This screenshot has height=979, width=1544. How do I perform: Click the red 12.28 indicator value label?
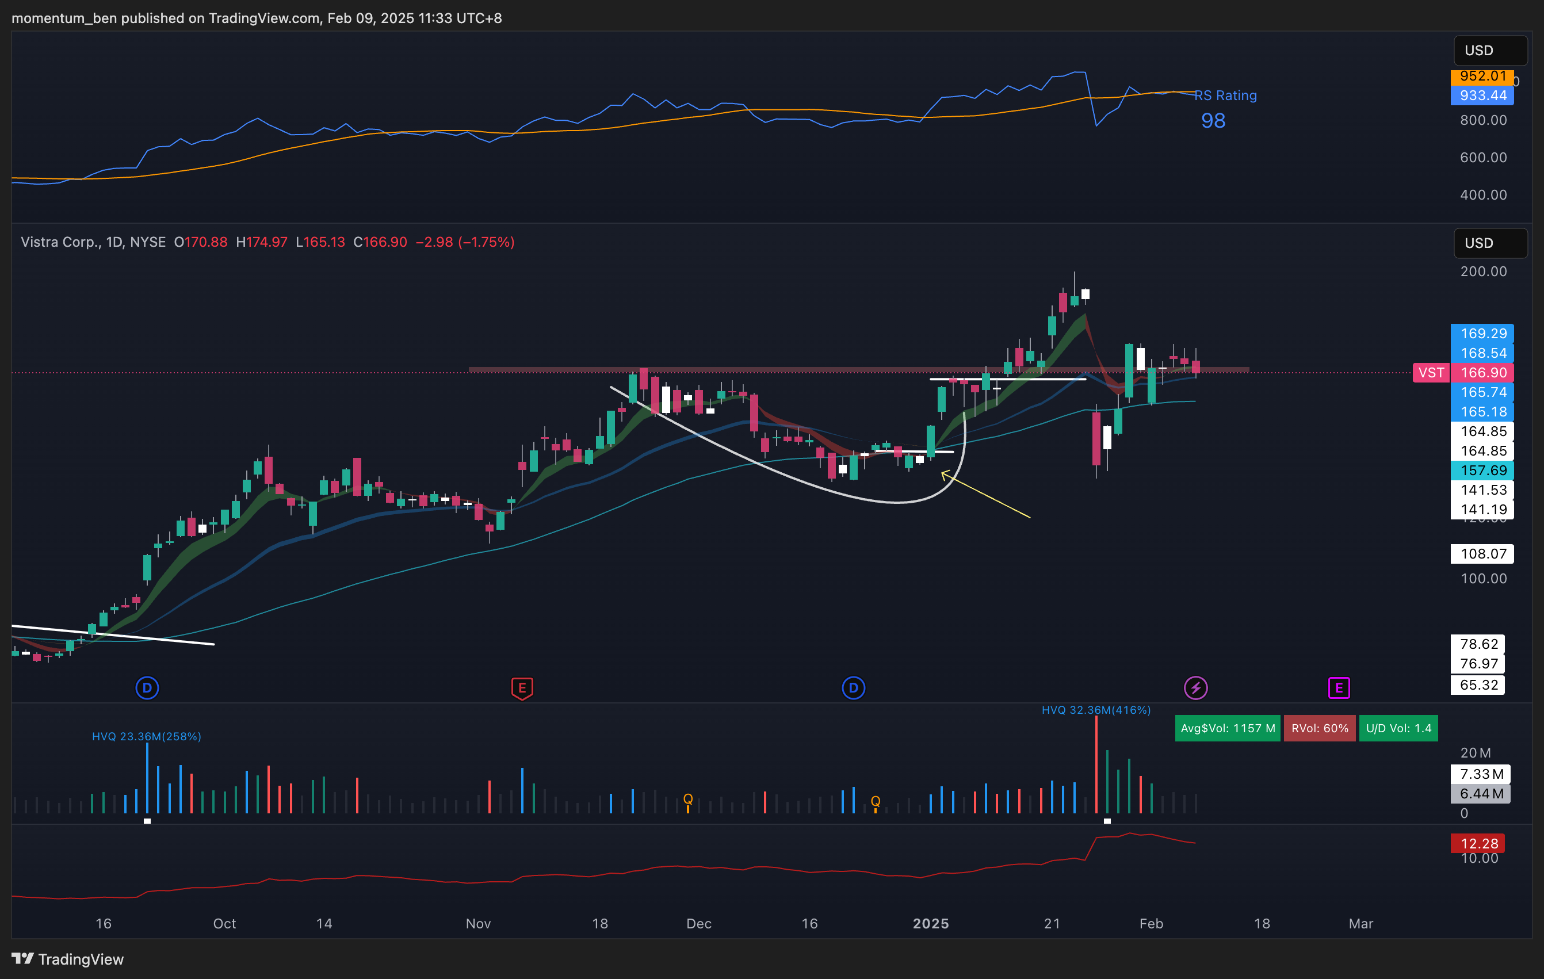point(1478,844)
